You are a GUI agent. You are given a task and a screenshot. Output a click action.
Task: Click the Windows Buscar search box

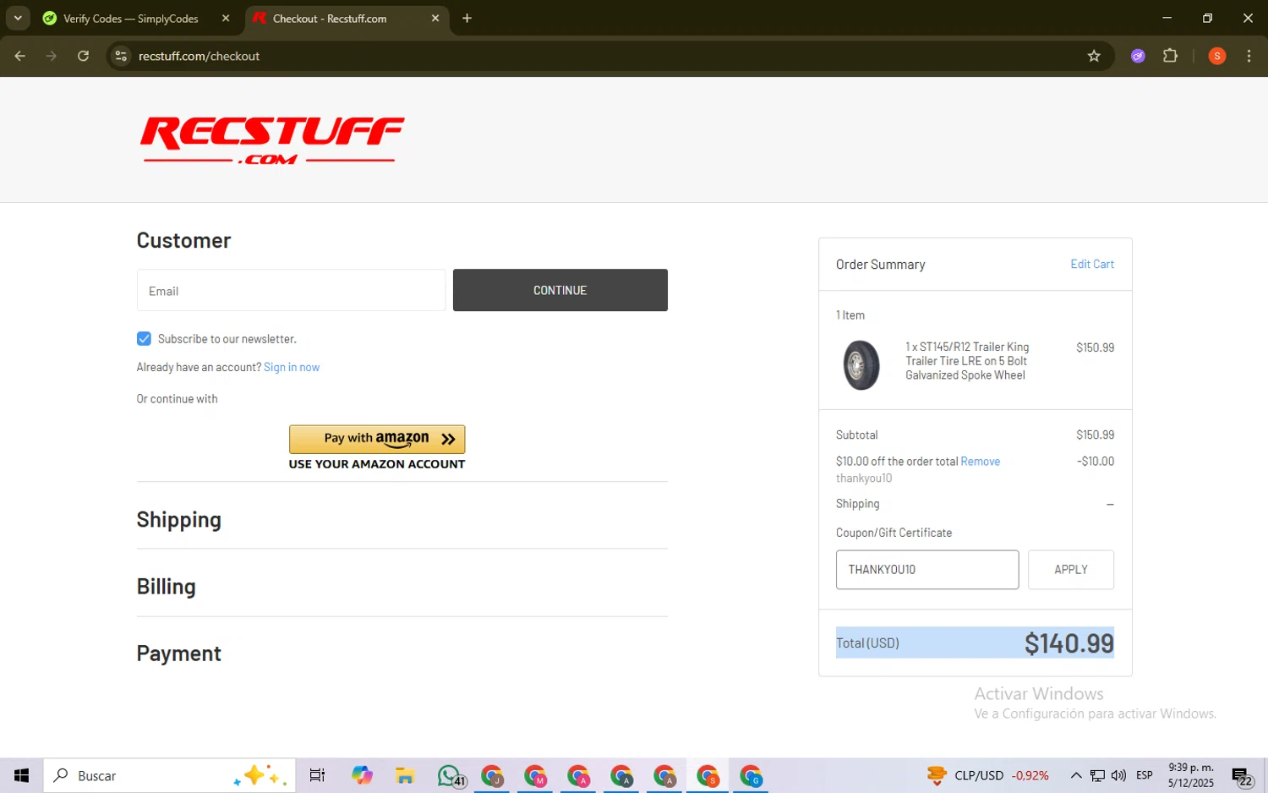click(x=169, y=775)
